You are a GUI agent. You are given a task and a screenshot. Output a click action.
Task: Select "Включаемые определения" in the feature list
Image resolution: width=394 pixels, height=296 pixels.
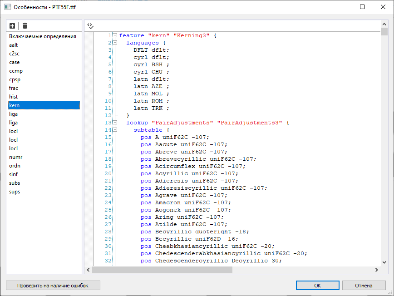[x=44, y=36]
